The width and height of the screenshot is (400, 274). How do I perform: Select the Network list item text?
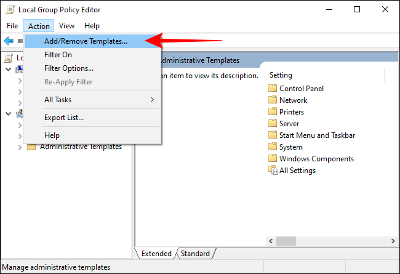click(x=293, y=100)
